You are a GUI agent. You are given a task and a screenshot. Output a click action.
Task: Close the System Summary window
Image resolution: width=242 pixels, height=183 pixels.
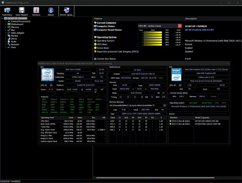228,63
